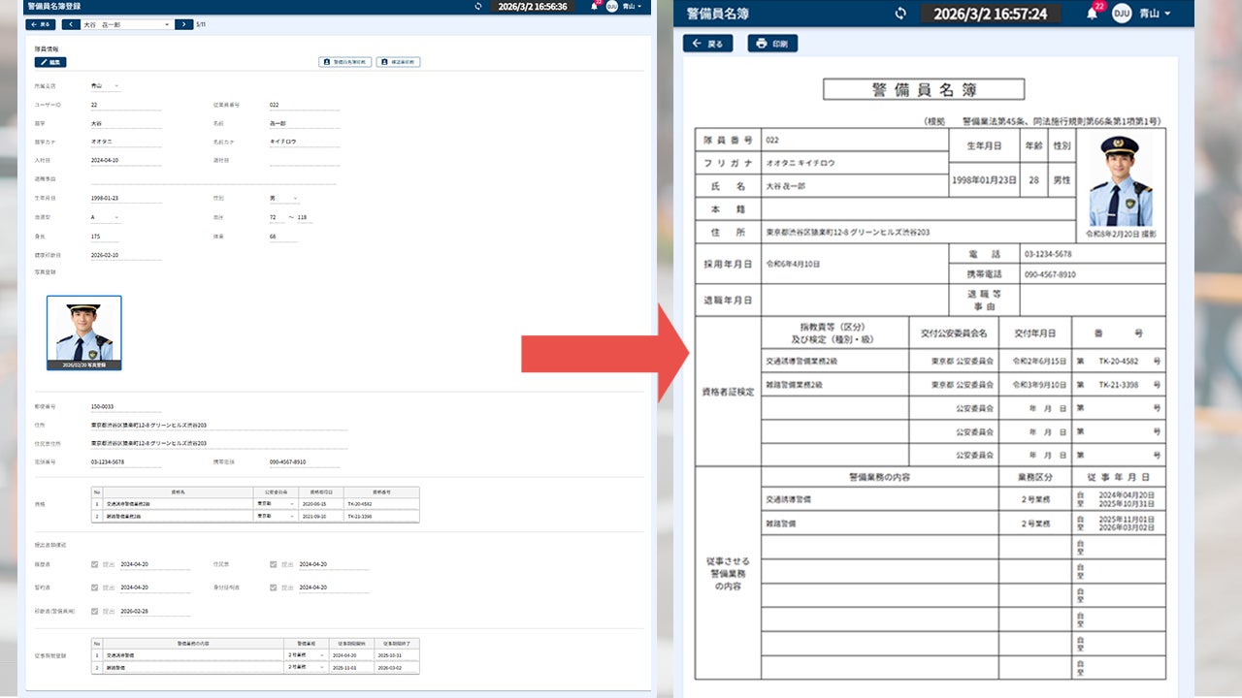Go to next member with right chevron

click(184, 24)
